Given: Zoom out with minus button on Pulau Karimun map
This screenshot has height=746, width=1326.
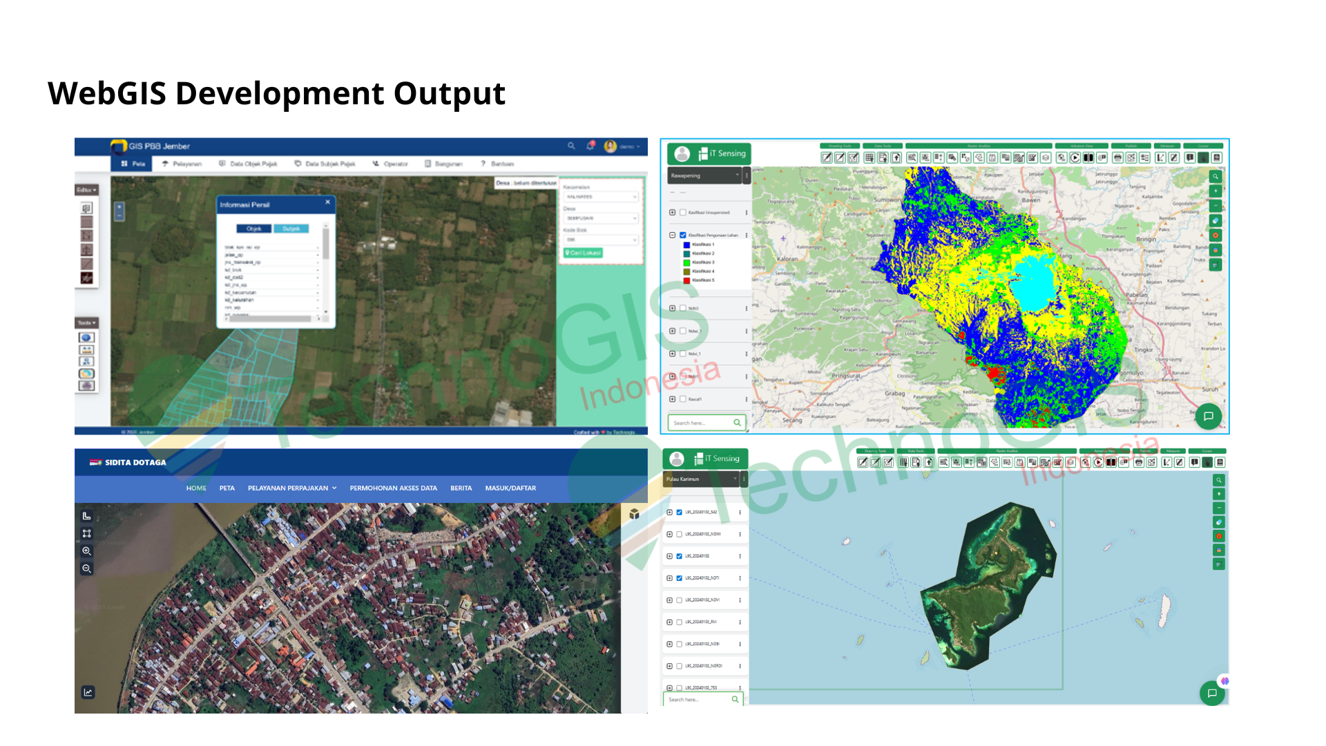Looking at the screenshot, I should [x=1219, y=508].
